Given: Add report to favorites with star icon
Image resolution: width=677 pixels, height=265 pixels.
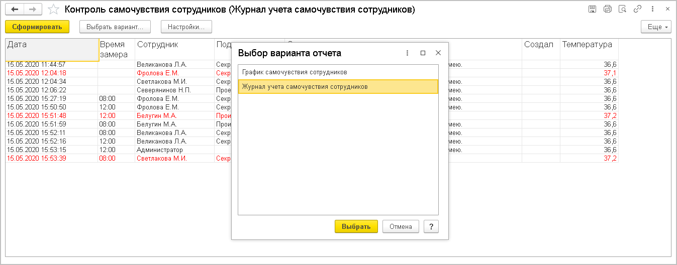Looking at the screenshot, I should 53,10.
